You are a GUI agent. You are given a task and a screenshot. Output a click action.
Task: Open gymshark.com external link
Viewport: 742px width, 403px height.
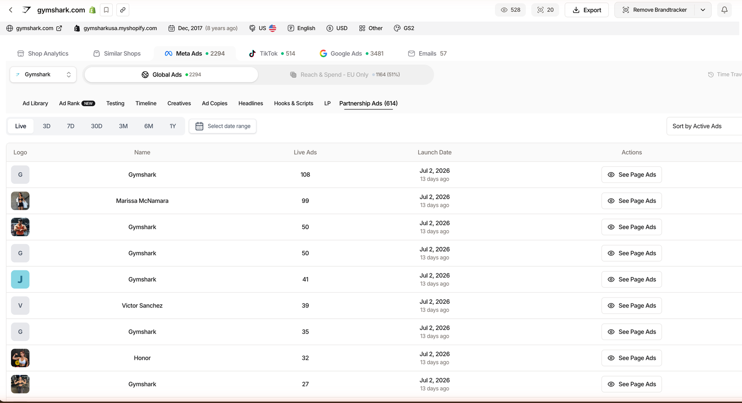(x=34, y=28)
